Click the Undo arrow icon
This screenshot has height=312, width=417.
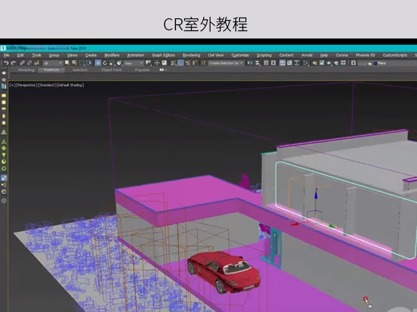[x=5, y=63]
